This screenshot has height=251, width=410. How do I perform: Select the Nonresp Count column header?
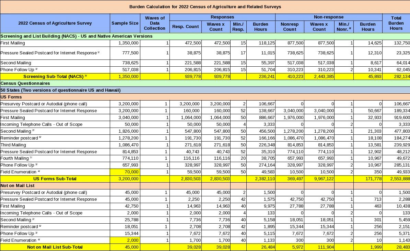290,27
